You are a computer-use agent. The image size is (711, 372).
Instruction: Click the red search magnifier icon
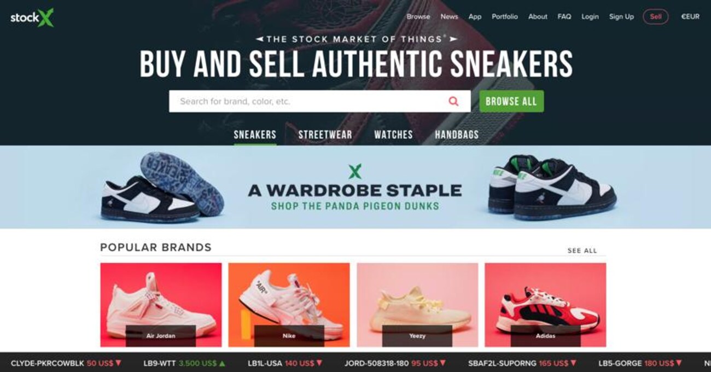pos(453,101)
